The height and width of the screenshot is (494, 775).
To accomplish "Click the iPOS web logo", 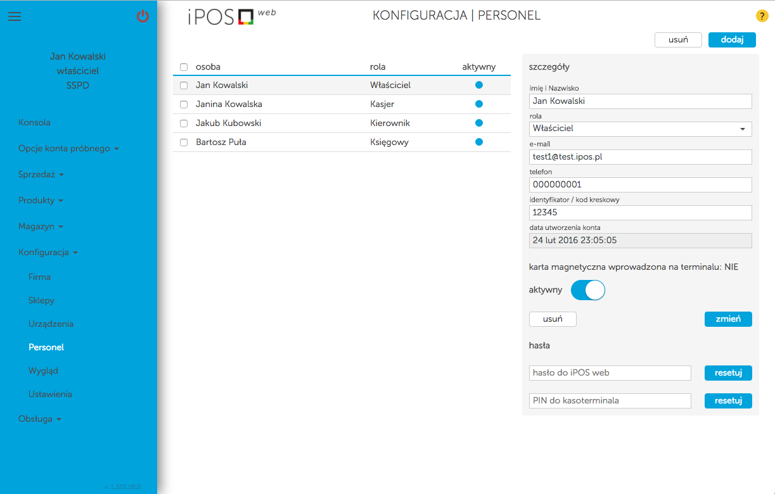I will (x=231, y=16).
